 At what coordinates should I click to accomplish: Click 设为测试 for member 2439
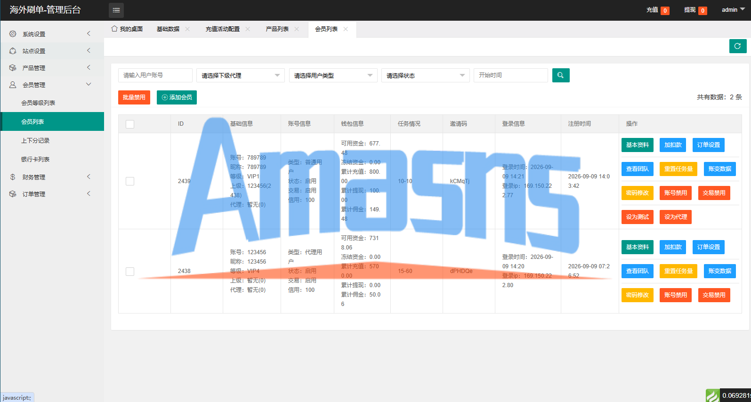coord(638,217)
